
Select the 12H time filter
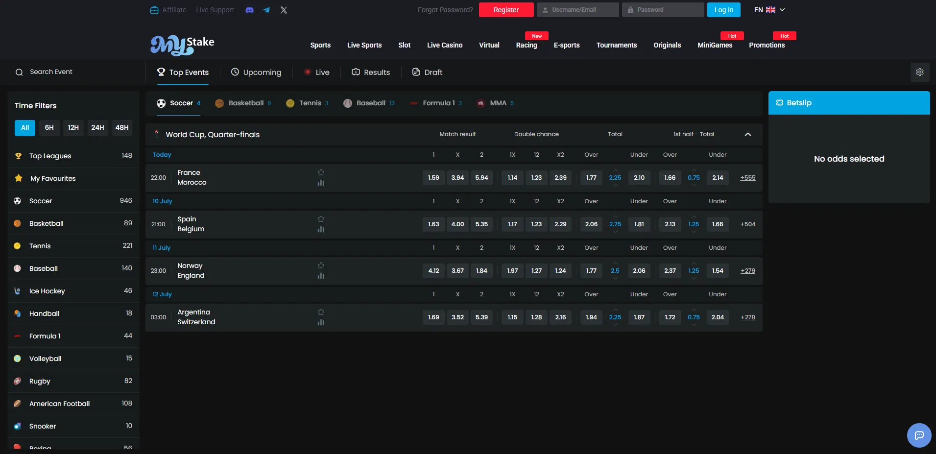tap(73, 128)
